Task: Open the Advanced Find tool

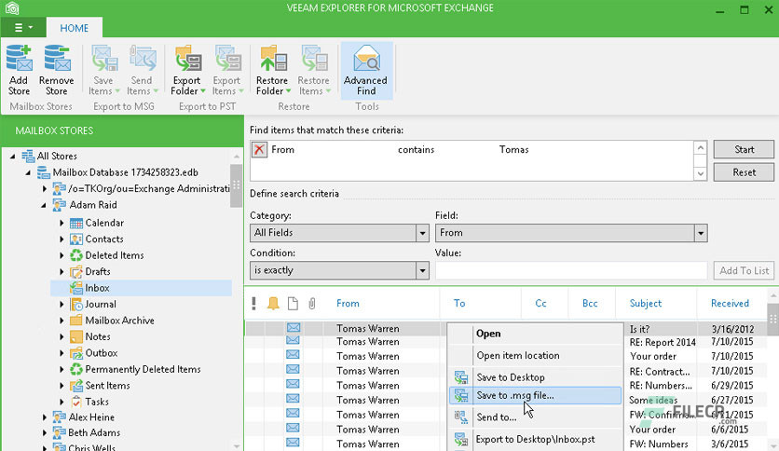Action: (366, 71)
